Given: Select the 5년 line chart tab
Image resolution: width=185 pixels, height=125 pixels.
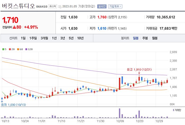Looking at the screenshot, I should click(71, 38).
